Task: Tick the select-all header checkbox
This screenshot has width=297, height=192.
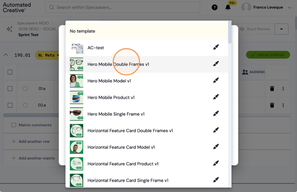Action: click(10, 72)
